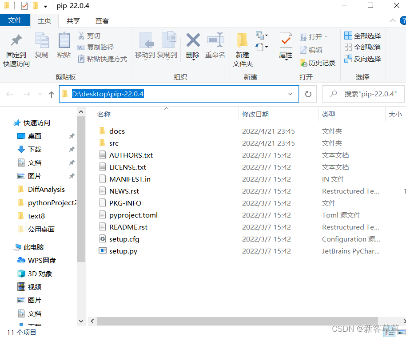This screenshot has height=337, width=406.
Task: Click the title bar Properties checkmark icon
Action: point(24,5)
